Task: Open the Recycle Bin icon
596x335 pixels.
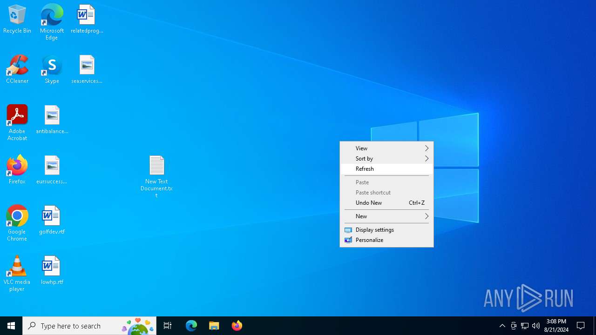Action: (x=17, y=20)
